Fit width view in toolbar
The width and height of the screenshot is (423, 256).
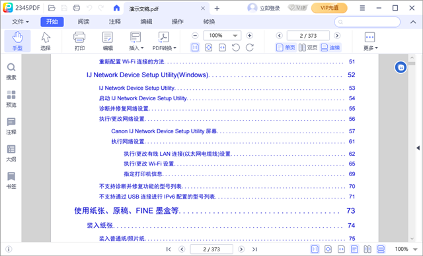click(222, 48)
